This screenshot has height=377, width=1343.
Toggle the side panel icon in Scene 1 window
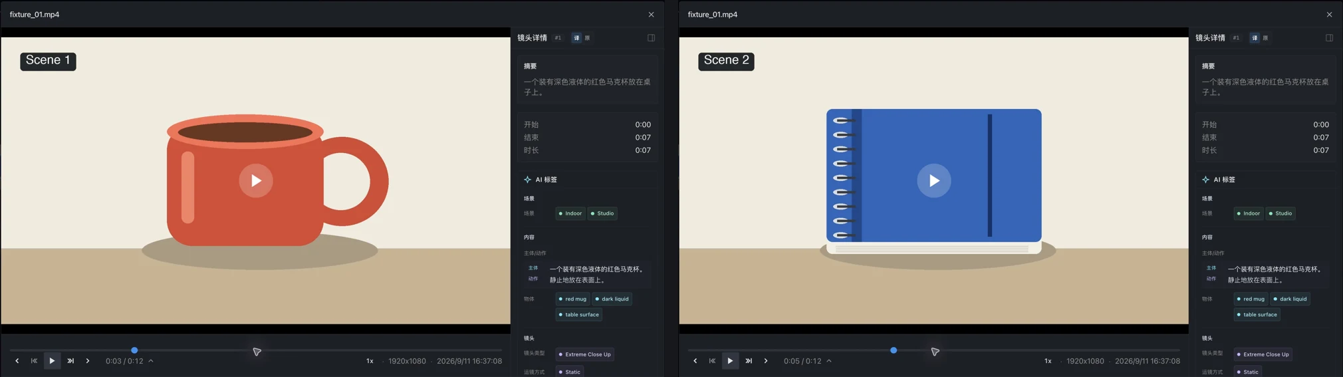[x=652, y=38]
